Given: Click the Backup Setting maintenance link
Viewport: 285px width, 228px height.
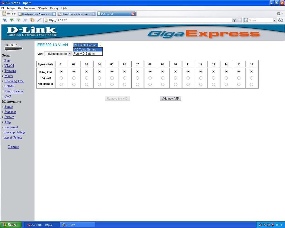Looking at the screenshot, I should pyautogui.click(x=14, y=132).
